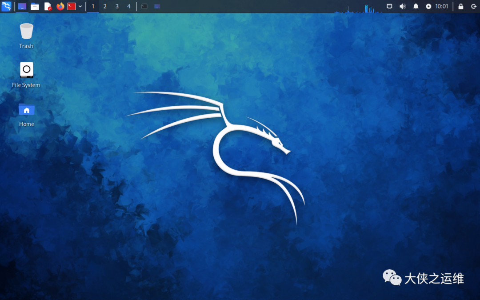
Task: Lock the screen with padlock icon
Action: pos(461,6)
